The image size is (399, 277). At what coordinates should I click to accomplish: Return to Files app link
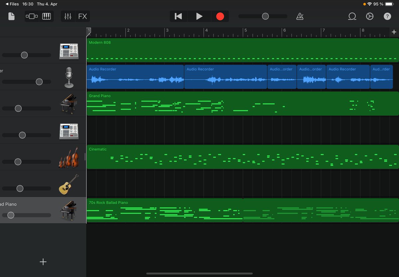(12, 4)
